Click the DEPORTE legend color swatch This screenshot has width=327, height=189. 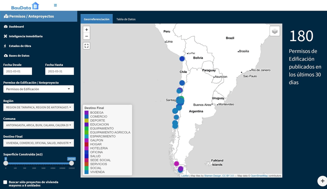coord(86,121)
